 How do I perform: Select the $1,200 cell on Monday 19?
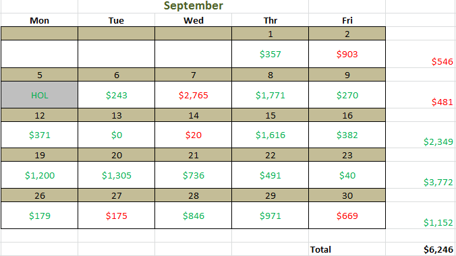(x=40, y=175)
